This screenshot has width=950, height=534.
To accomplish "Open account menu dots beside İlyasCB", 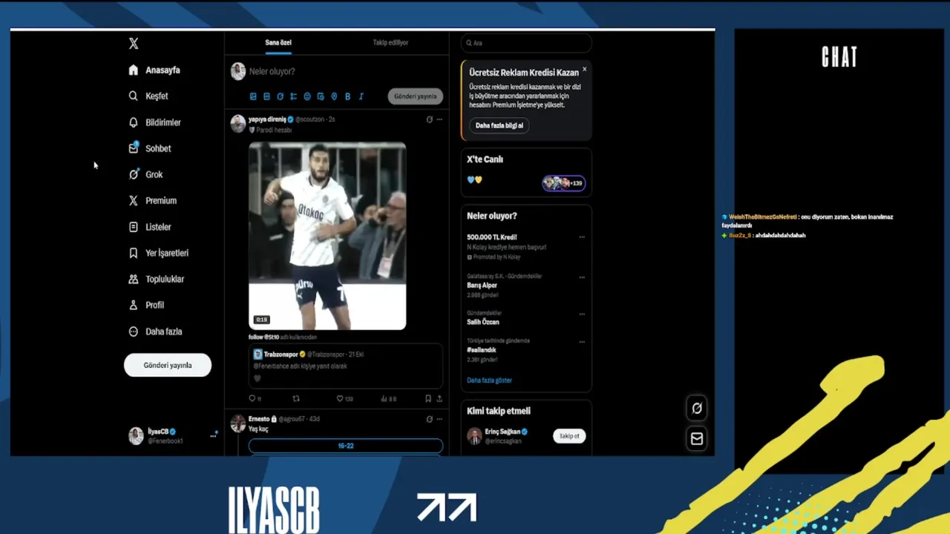I will point(213,436).
